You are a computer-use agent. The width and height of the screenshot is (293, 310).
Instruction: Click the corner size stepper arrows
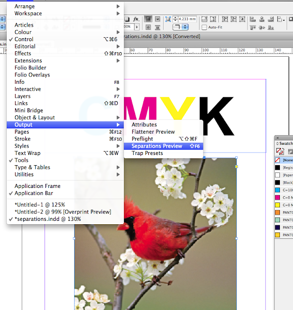click(175, 19)
